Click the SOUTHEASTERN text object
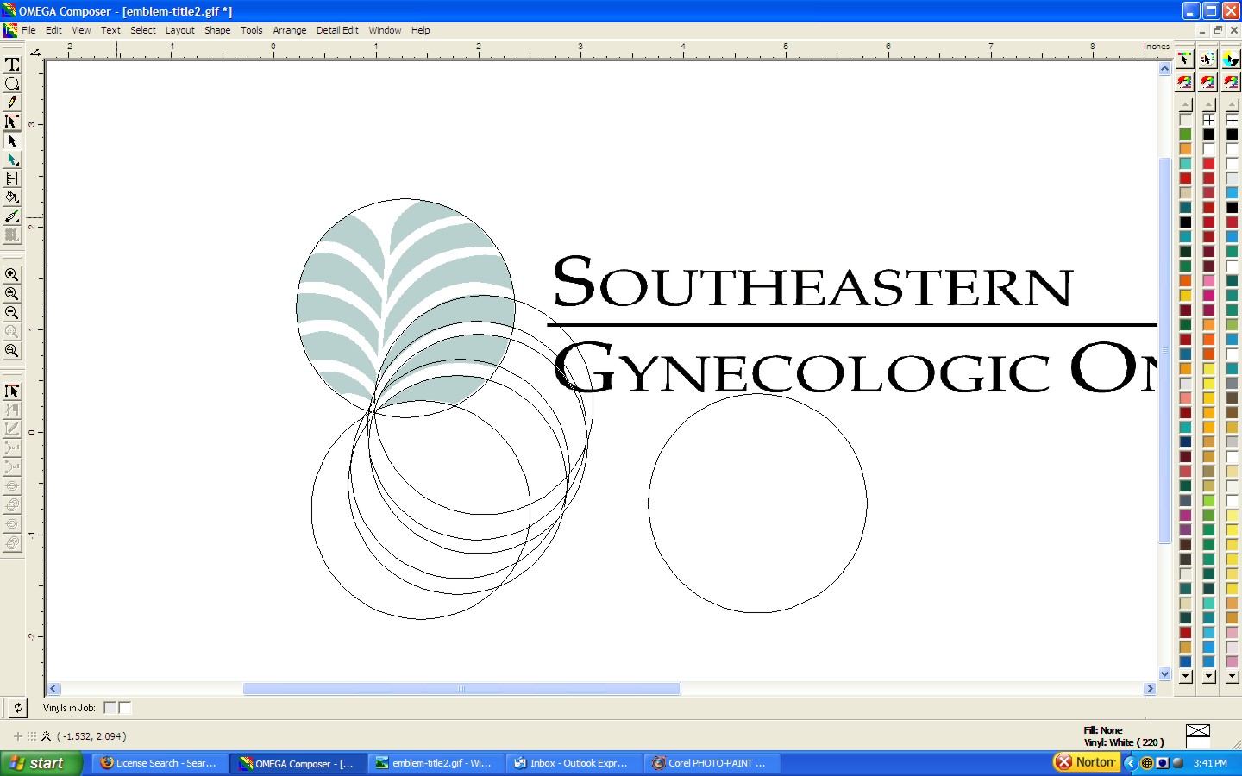The image size is (1242, 776). click(812, 282)
